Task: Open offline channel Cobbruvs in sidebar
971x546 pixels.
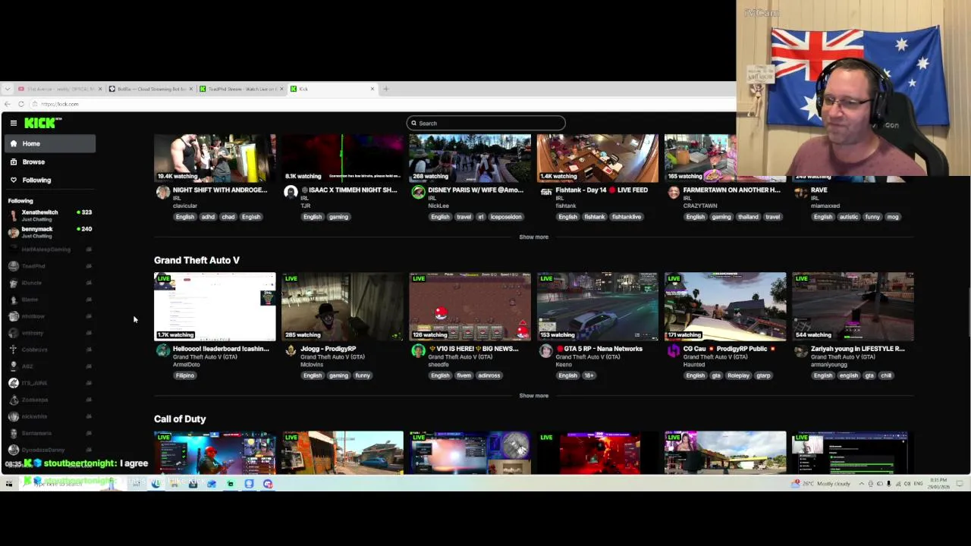Action: click(50, 349)
